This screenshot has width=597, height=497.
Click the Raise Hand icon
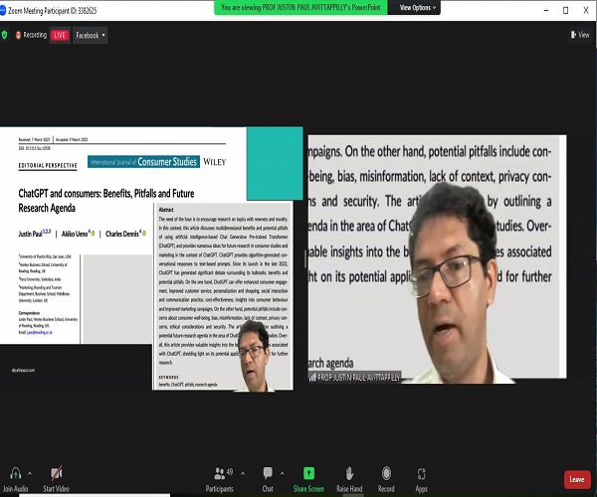click(x=349, y=473)
